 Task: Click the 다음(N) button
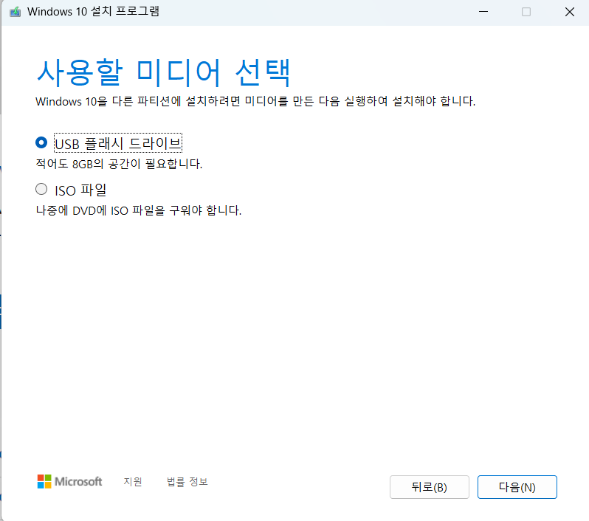517,487
